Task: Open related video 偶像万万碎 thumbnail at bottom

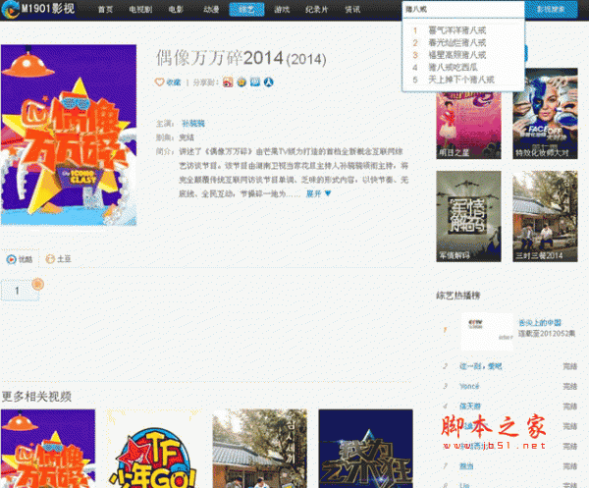Action: pos(48,449)
